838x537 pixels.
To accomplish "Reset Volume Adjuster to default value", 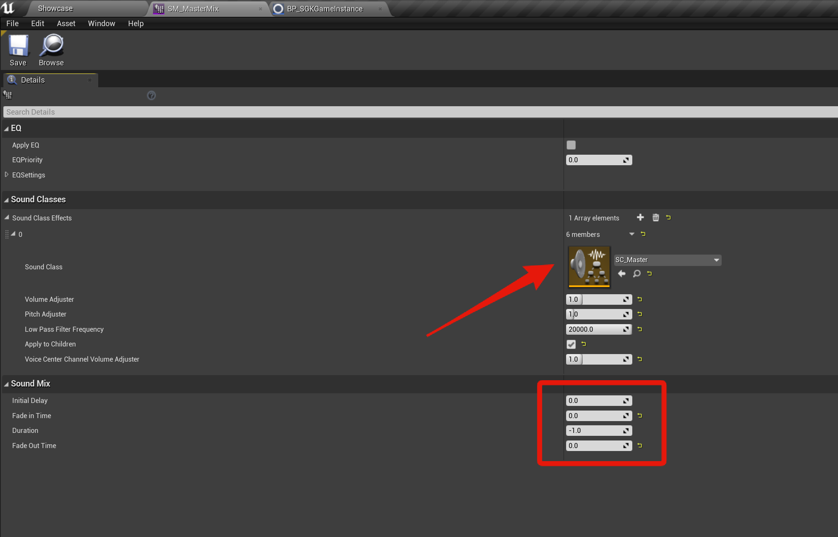I will [x=640, y=299].
